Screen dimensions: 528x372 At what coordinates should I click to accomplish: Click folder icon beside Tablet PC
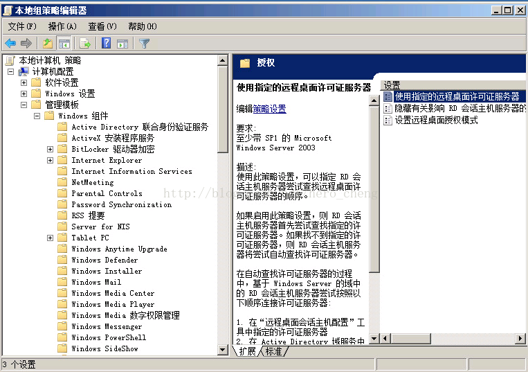tap(62, 238)
